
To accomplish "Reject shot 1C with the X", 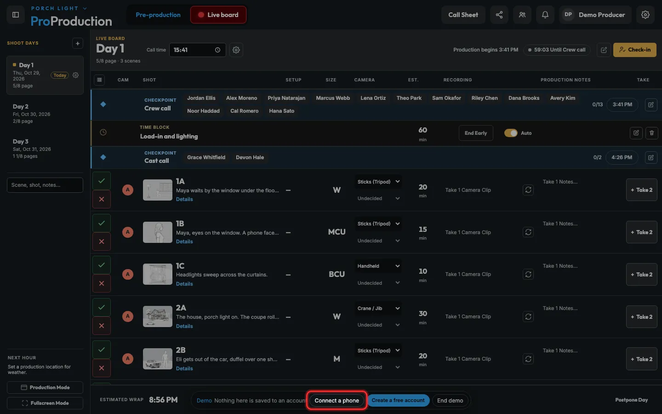I will click(x=102, y=283).
